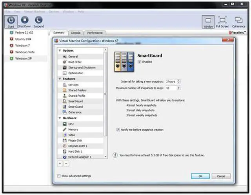Switch to the Summary tab
Screen dimensions: 251x195
pyautogui.click(x=59, y=33)
